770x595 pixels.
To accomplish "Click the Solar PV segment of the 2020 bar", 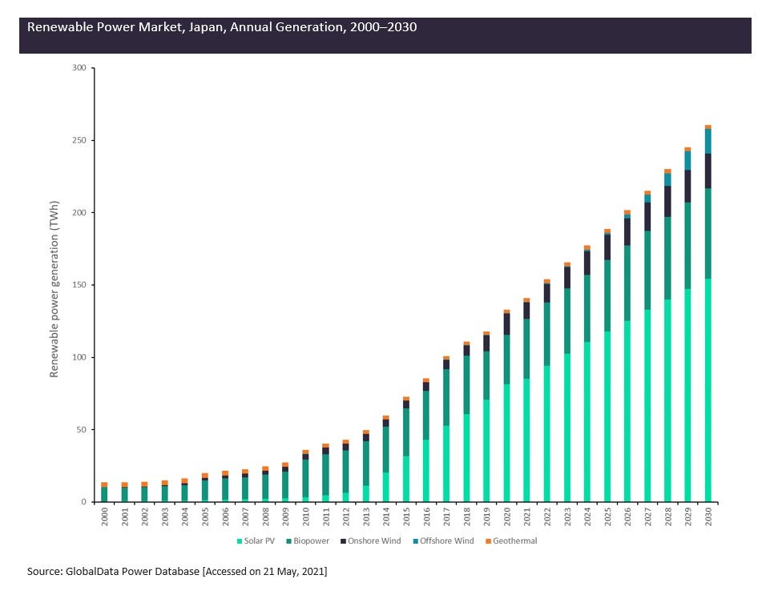I will (x=506, y=443).
